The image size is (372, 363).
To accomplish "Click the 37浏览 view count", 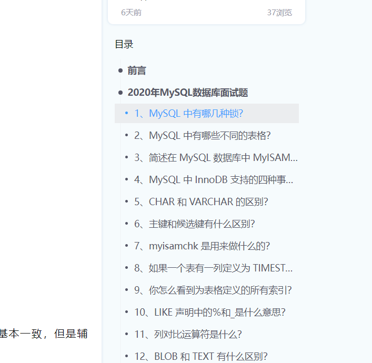I will (x=279, y=13).
